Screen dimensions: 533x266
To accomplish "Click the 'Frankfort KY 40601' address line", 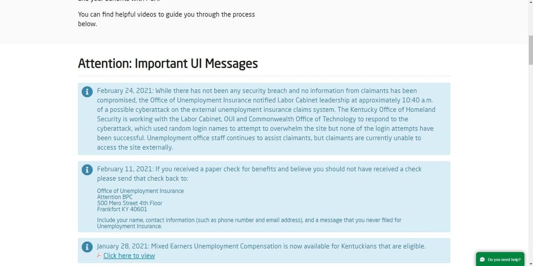I will 122,209.
